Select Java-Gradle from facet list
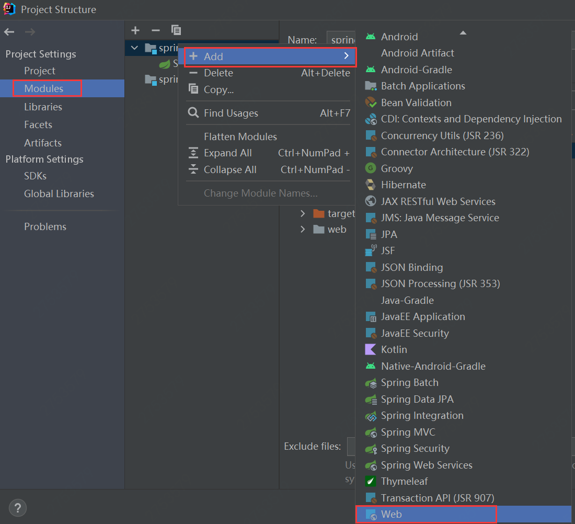The height and width of the screenshot is (524, 575). pos(407,300)
